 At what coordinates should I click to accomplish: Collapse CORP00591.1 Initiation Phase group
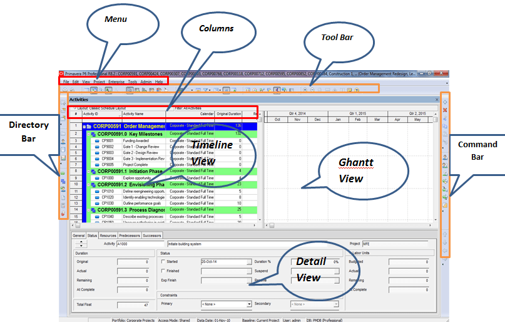point(89,172)
